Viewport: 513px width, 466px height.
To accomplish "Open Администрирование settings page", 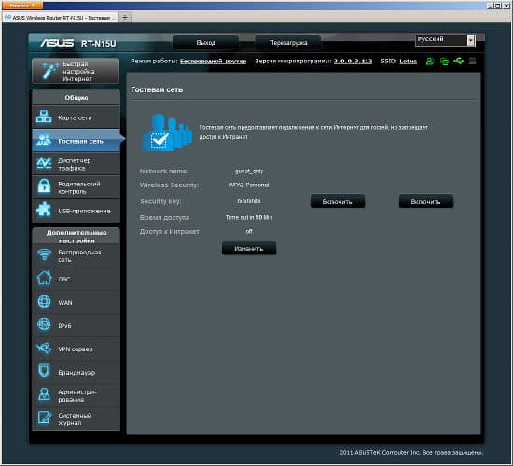I will click(x=76, y=396).
